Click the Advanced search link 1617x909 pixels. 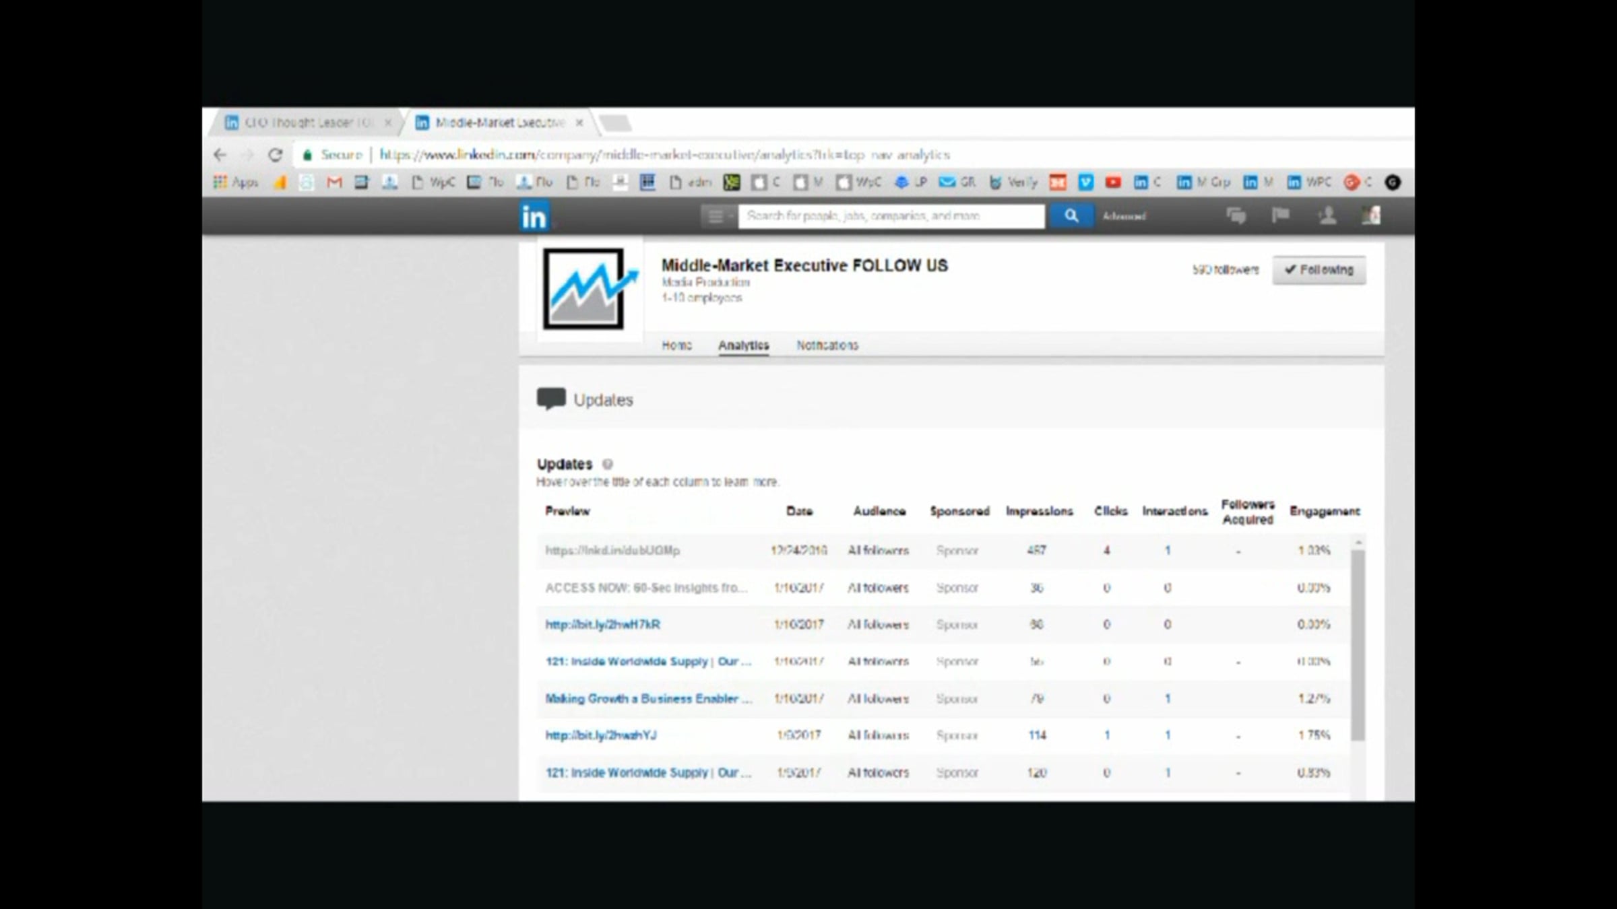pos(1124,216)
